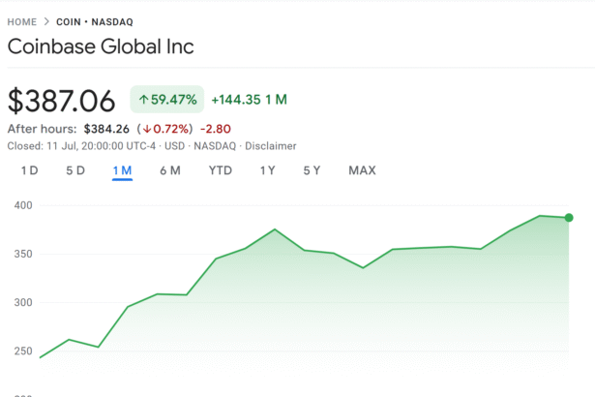Screen dimensions: 595x397
Task: Click the green up arrow icon
Action: click(143, 99)
